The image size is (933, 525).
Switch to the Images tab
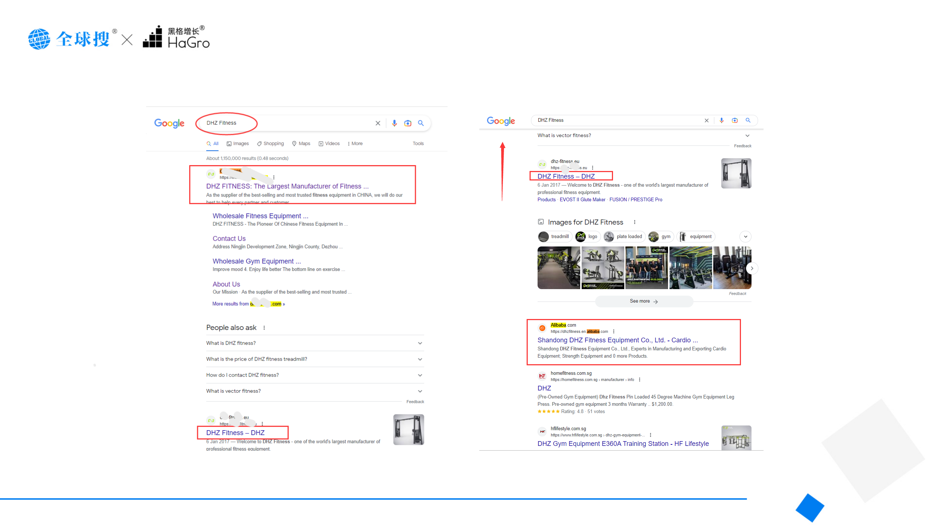(x=238, y=144)
